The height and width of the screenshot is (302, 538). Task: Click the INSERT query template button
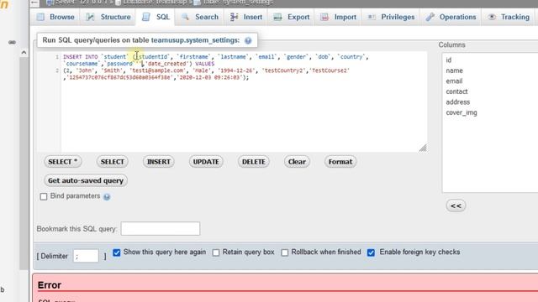click(x=159, y=162)
